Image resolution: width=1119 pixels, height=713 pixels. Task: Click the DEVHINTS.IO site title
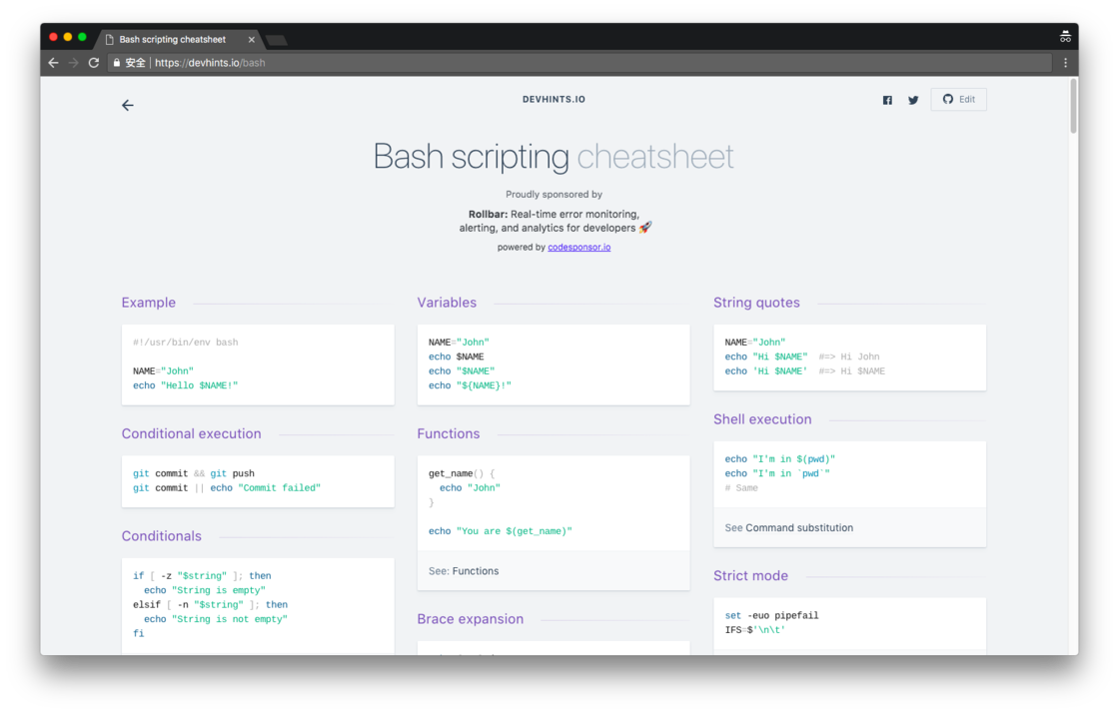[554, 100]
